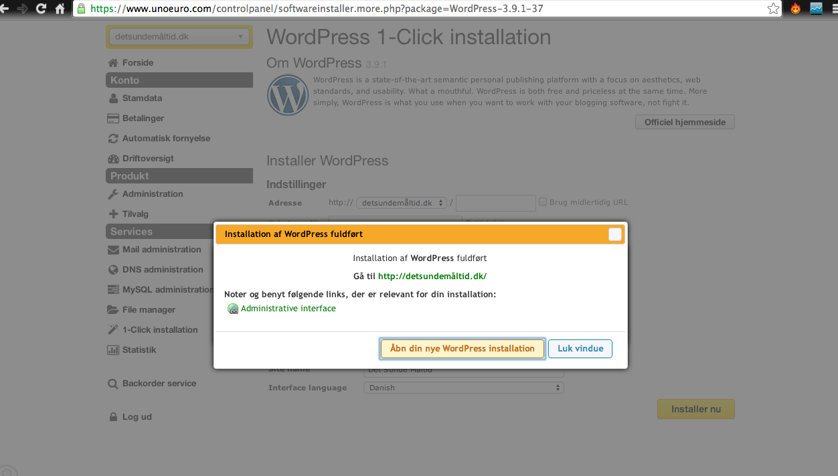Click the Produkt section header in sidebar

(179, 176)
